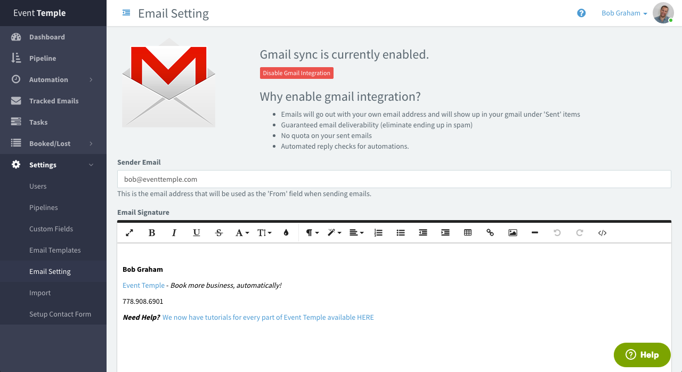Viewport: 682px width, 372px height.
Task: Open Pipeline from sidebar
Action: pos(53,58)
